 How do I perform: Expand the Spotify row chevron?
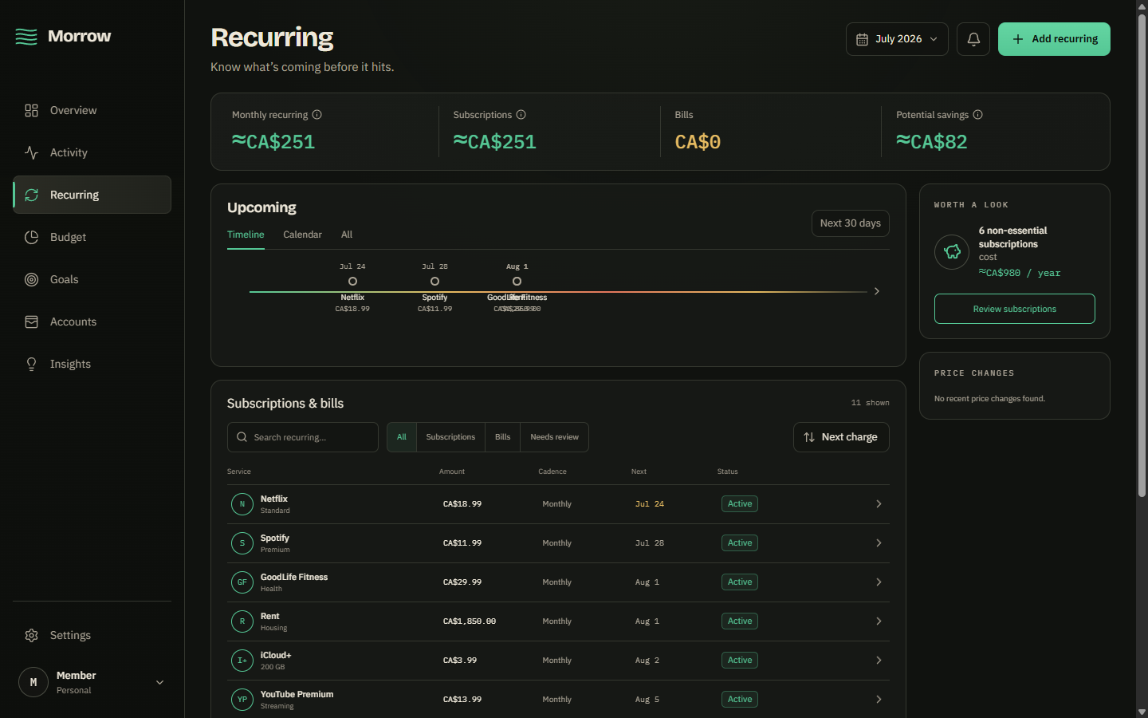[879, 543]
